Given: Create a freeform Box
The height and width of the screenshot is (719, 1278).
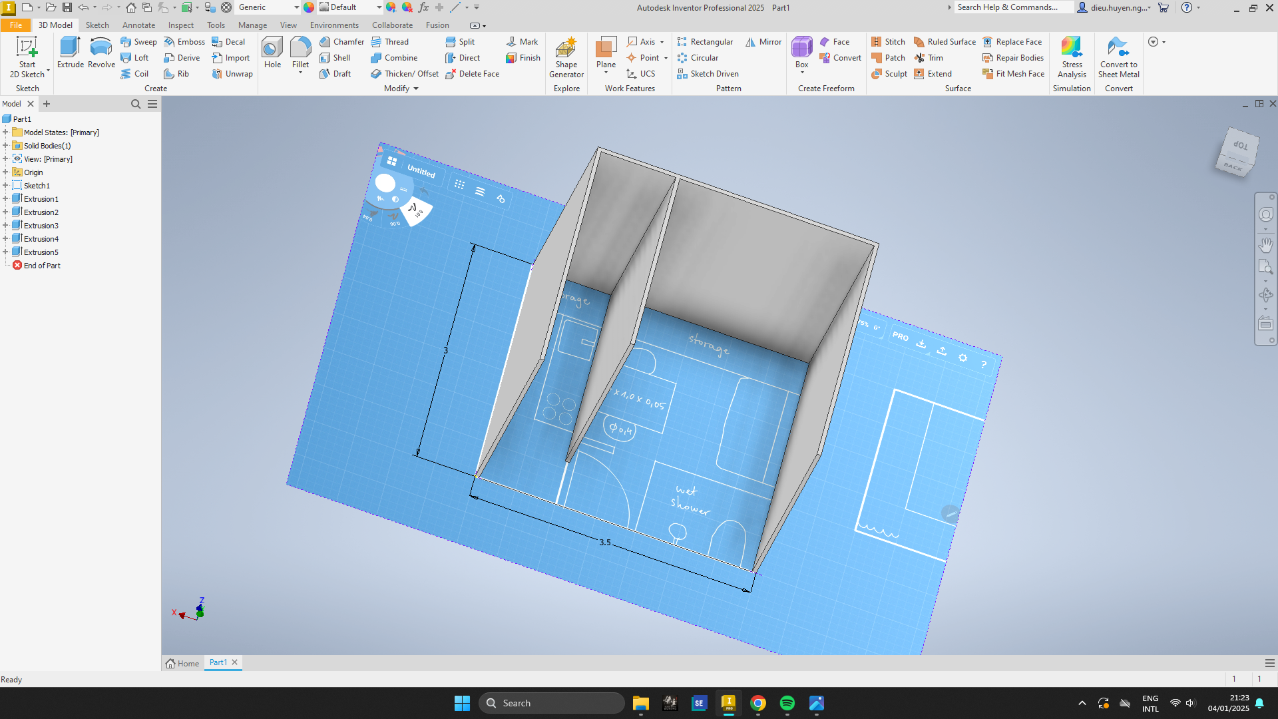Looking at the screenshot, I should click(801, 53).
